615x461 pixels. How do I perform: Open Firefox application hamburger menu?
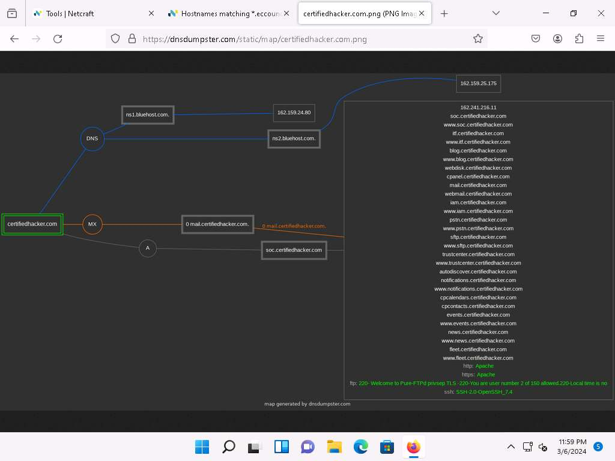tap(601, 38)
